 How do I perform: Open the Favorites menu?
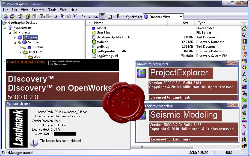tap(38, 10)
